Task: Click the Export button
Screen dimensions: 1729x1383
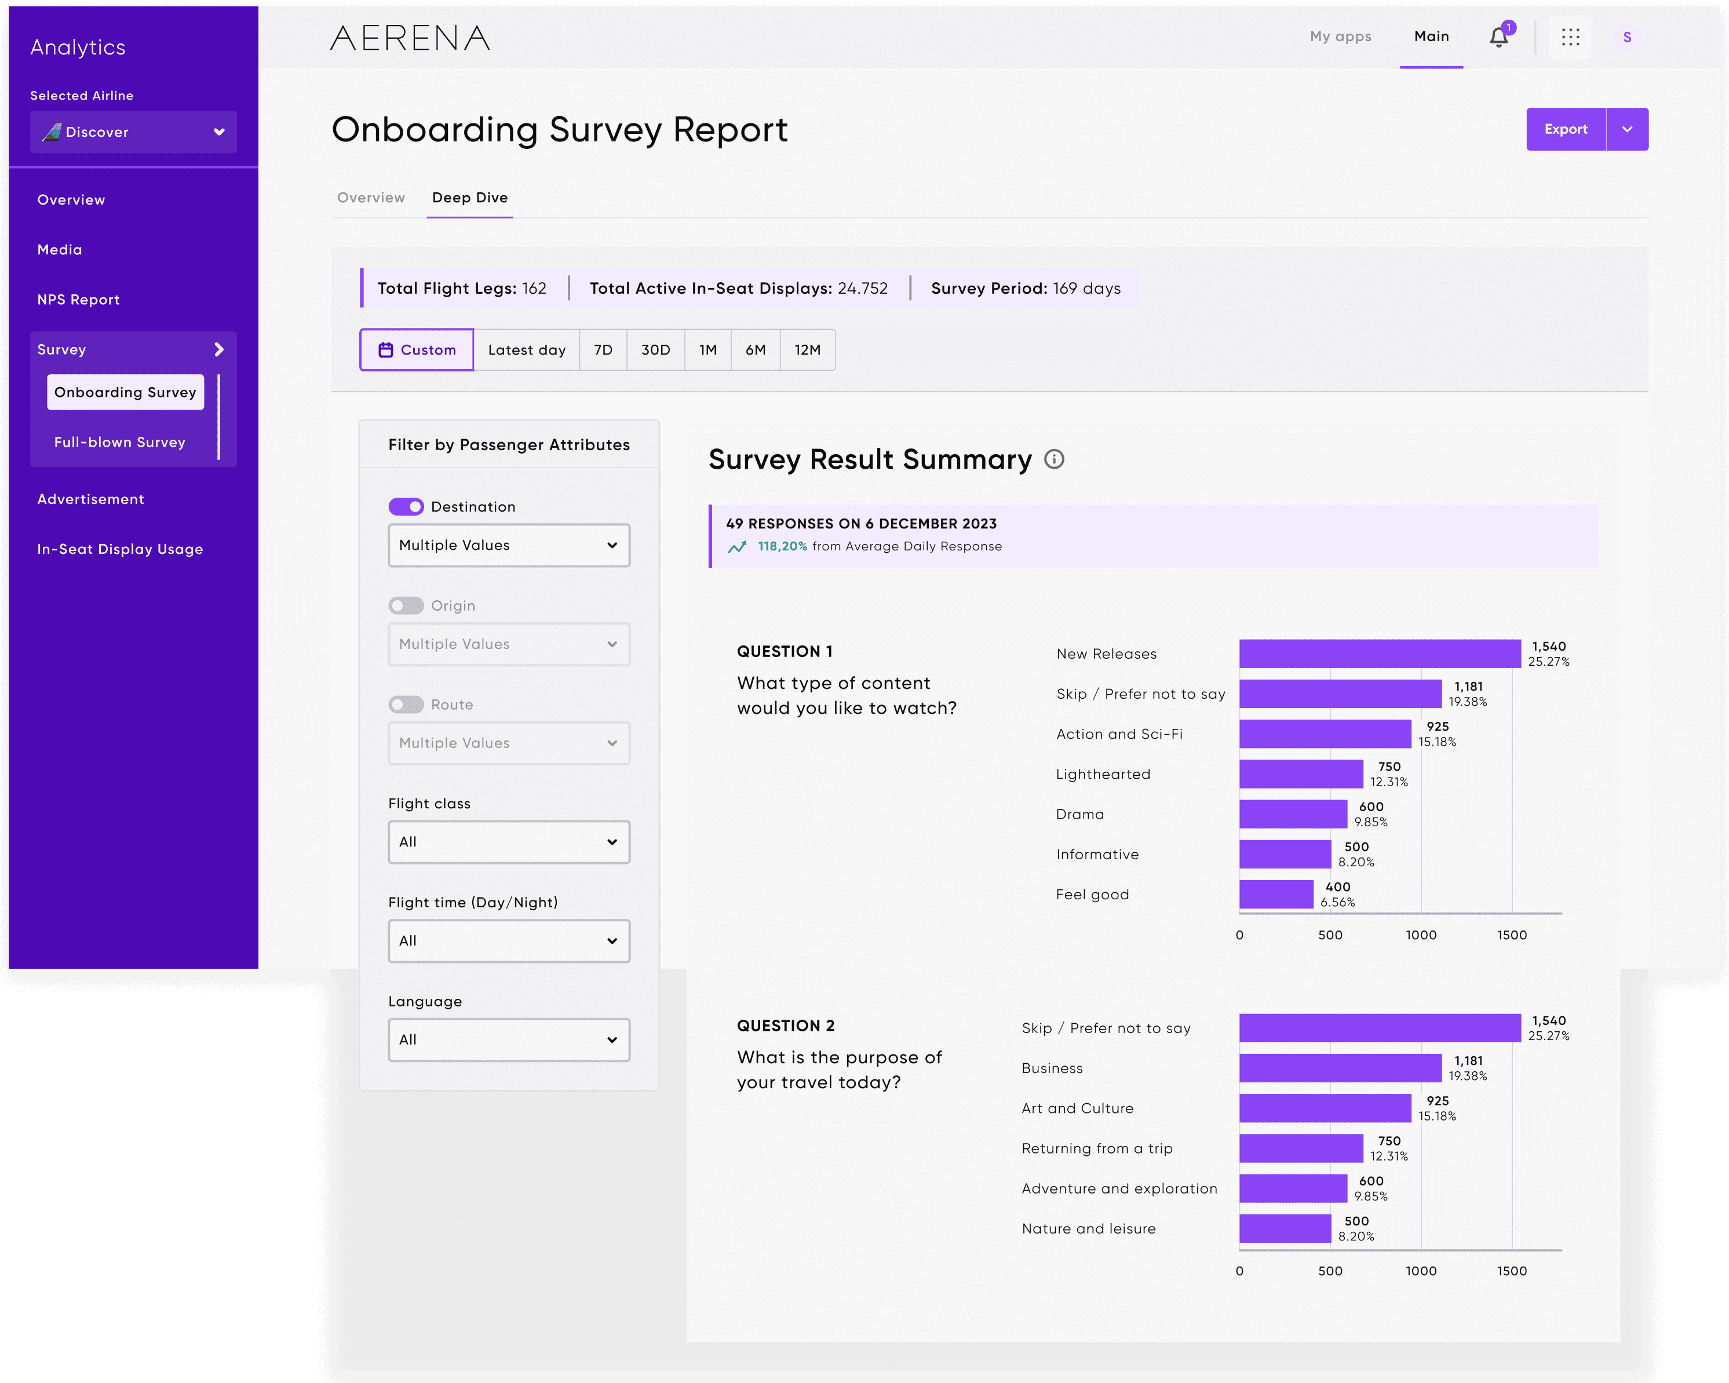Action: (1566, 129)
